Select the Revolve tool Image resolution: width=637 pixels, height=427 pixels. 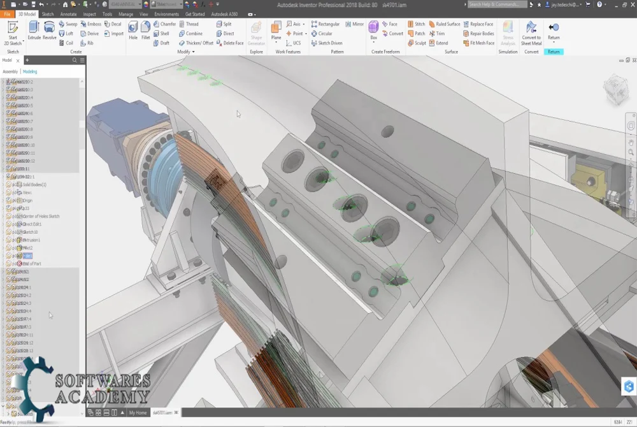[x=50, y=31]
